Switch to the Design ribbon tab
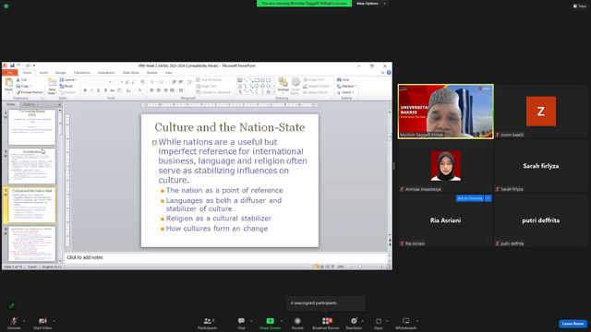Image resolution: width=591 pixels, height=332 pixels. pos(61,73)
